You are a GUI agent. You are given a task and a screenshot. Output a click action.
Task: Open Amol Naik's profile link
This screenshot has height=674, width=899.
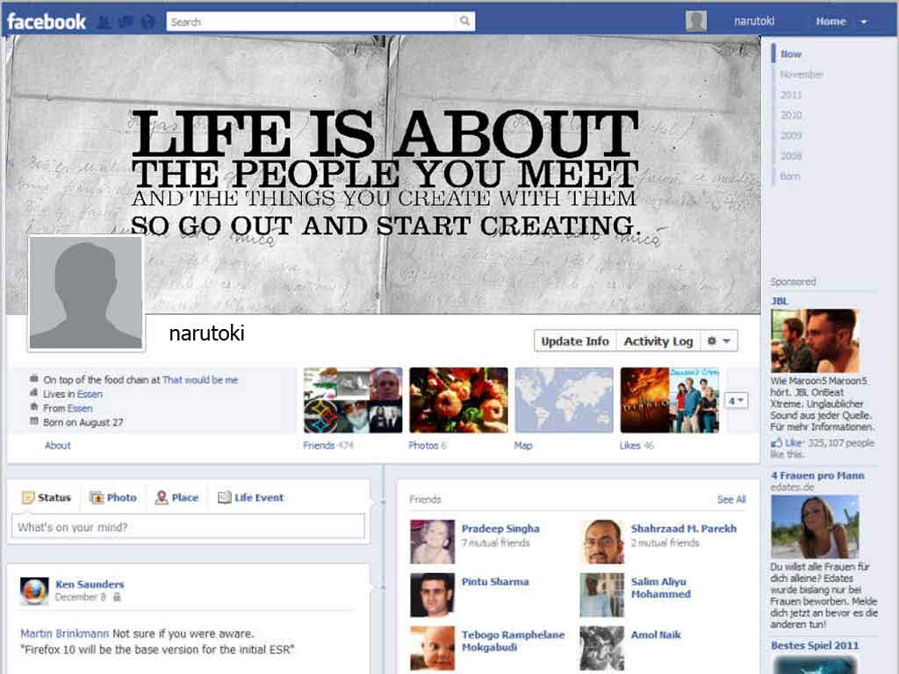pyautogui.click(x=656, y=635)
